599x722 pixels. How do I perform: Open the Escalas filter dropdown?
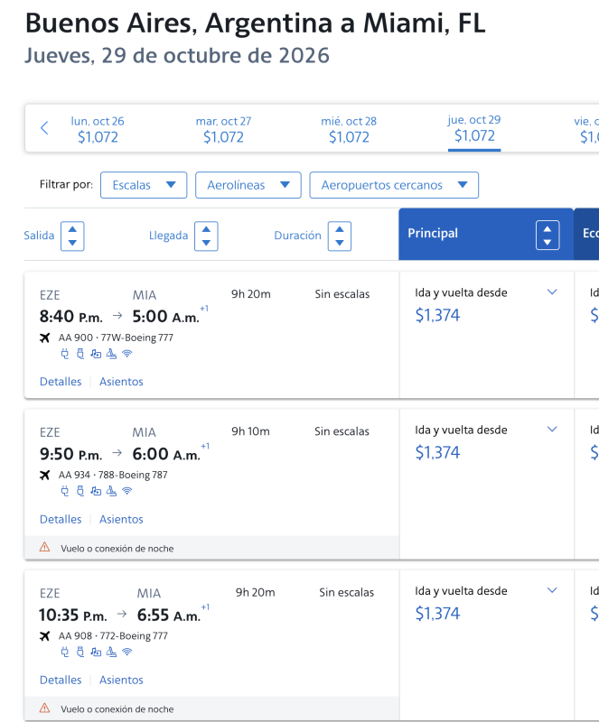point(144,185)
